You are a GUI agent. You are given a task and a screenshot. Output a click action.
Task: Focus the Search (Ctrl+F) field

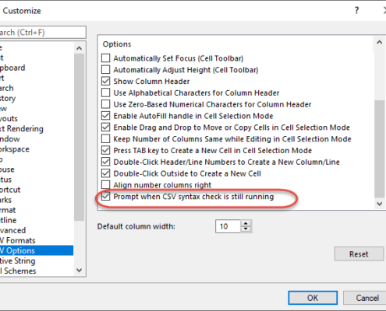click(x=42, y=33)
